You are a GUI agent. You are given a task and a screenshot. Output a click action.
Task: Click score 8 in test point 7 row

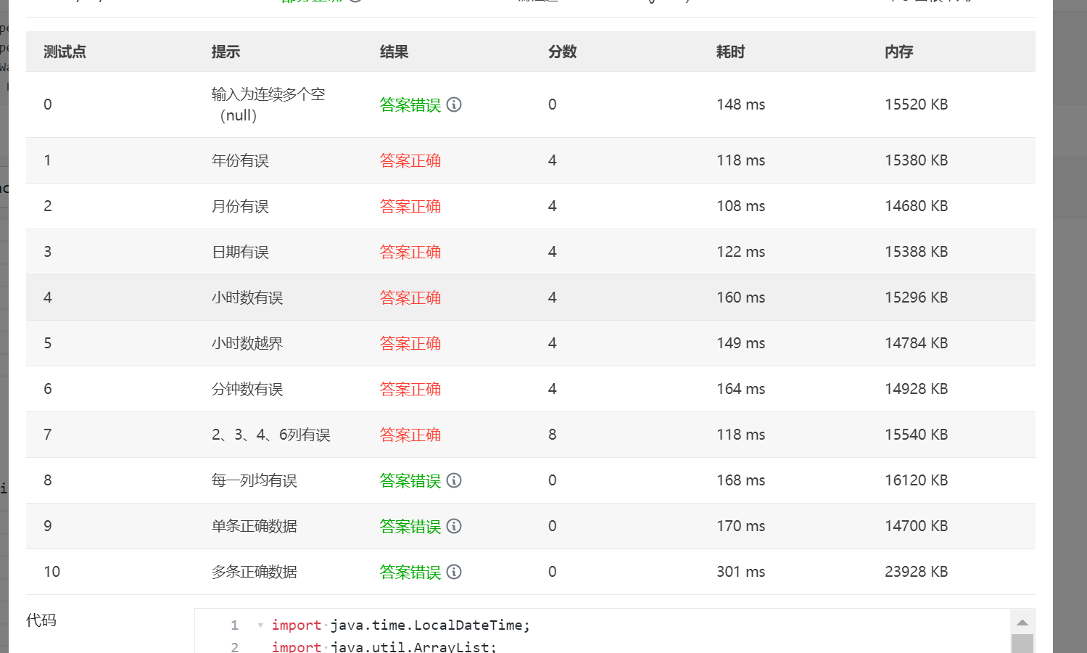553,435
